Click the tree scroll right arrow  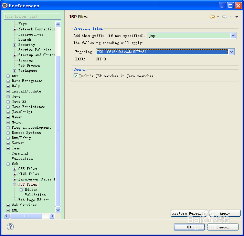click(52, 216)
